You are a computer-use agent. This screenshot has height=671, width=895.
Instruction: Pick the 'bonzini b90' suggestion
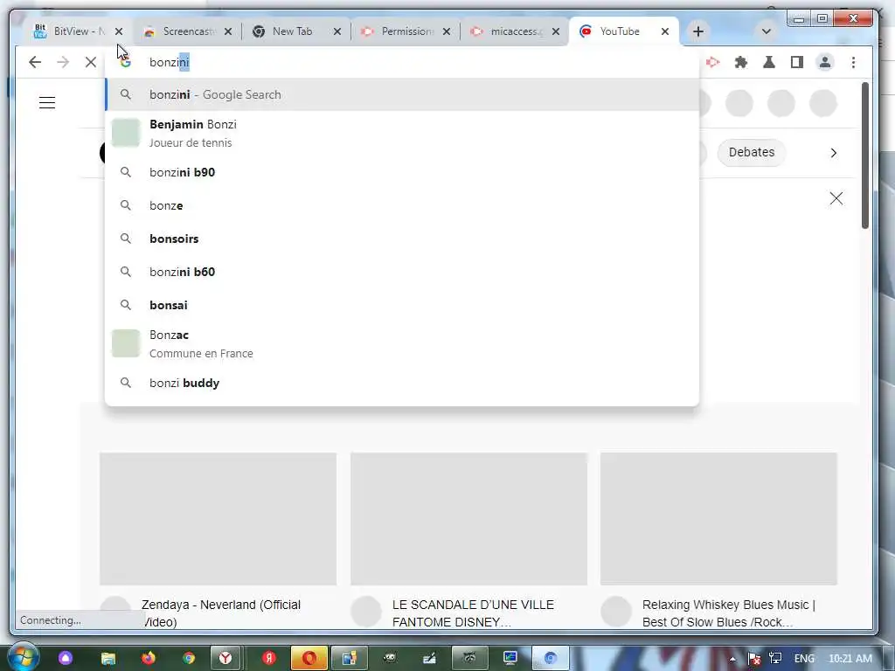402,172
